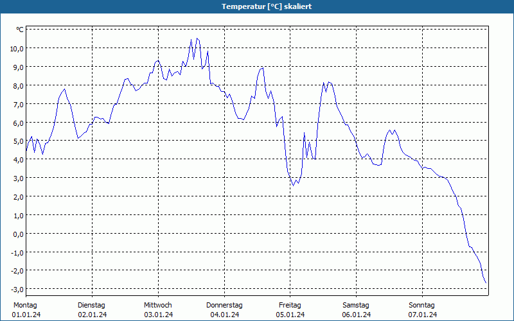Click the date 03.01.24
This screenshot has height=321, width=514.
(159, 315)
